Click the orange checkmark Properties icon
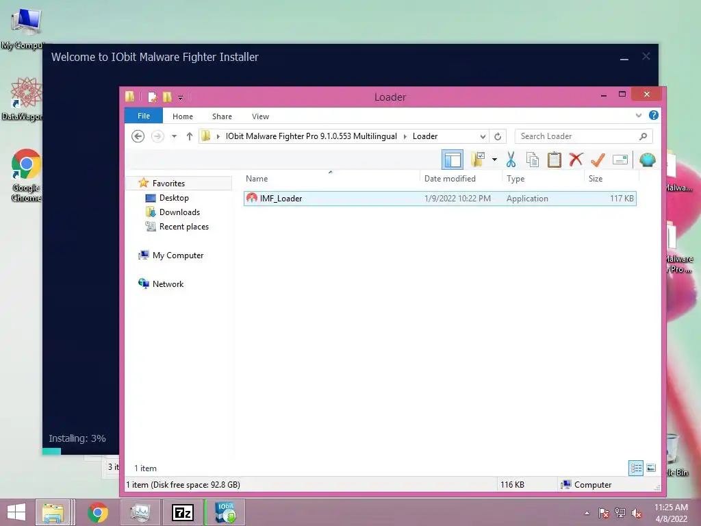The image size is (701, 526). point(598,159)
